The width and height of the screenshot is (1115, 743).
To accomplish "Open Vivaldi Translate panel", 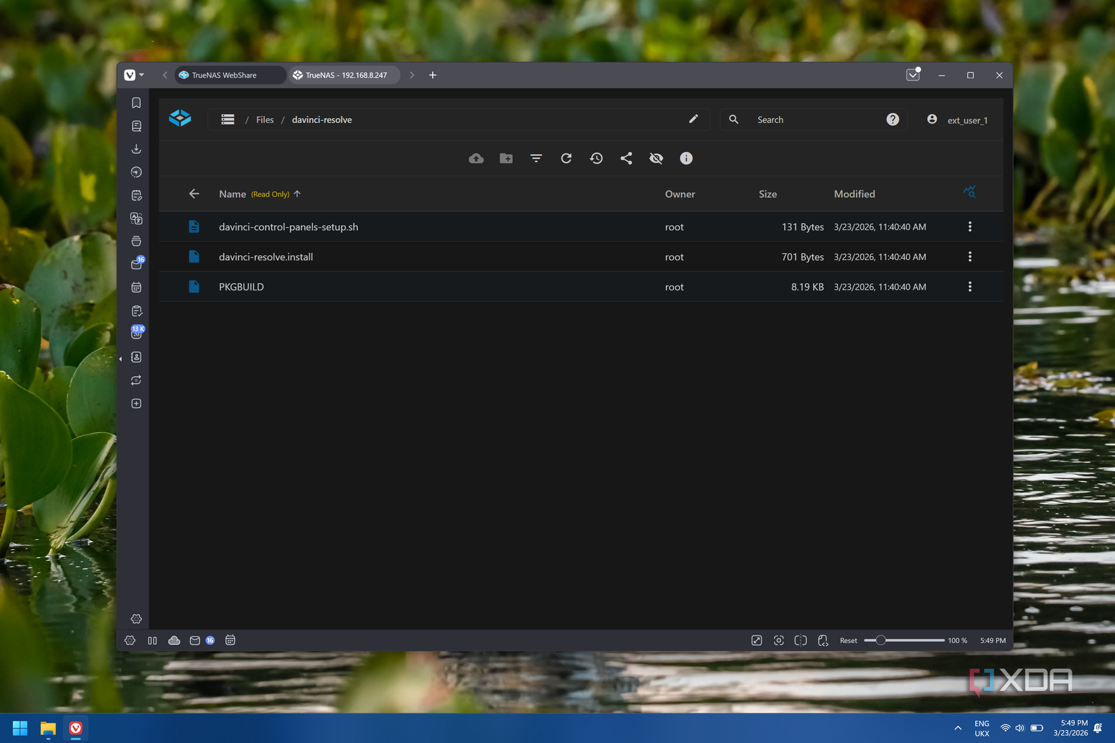I will coord(136,218).
